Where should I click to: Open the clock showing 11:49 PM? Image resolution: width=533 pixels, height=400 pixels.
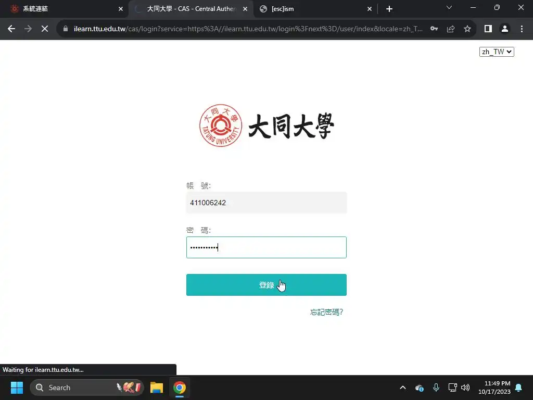click(494, 387)
